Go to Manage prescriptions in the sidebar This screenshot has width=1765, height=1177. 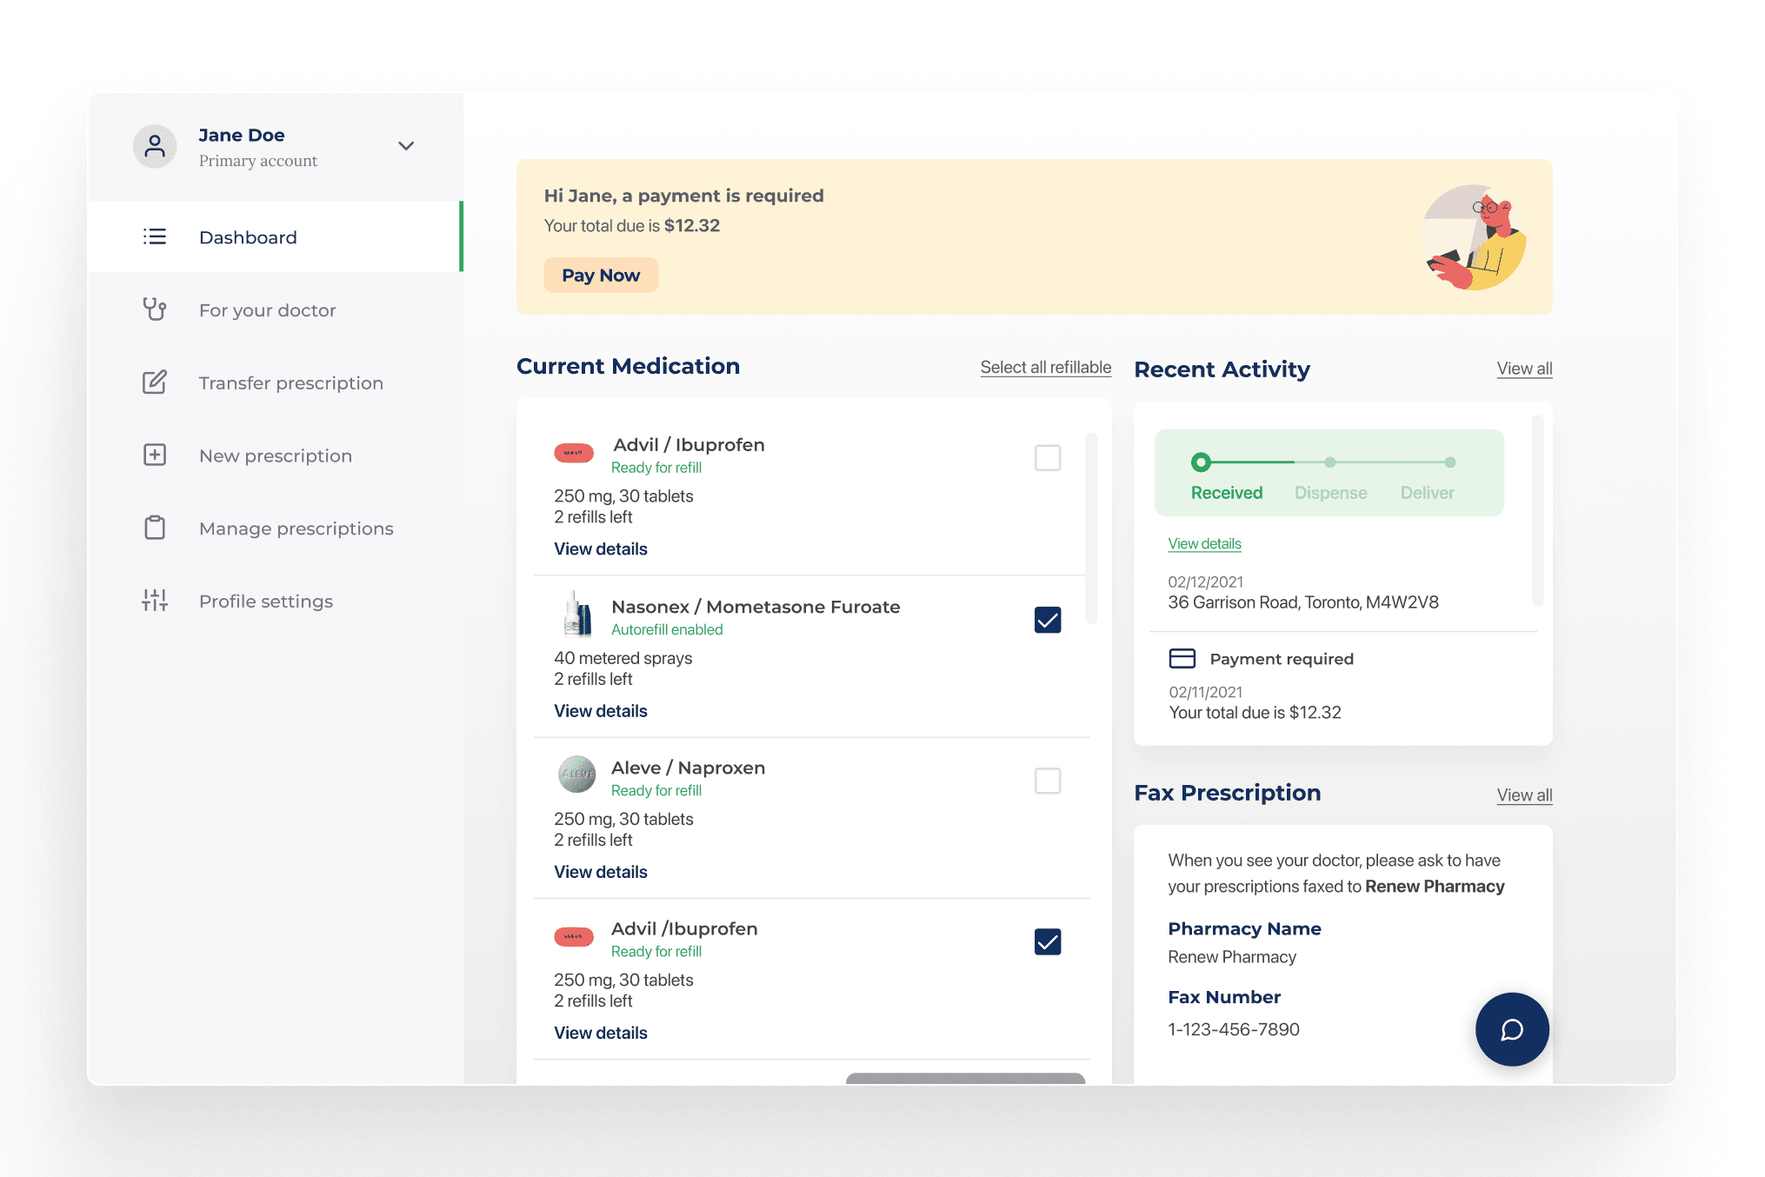point(296,529)
